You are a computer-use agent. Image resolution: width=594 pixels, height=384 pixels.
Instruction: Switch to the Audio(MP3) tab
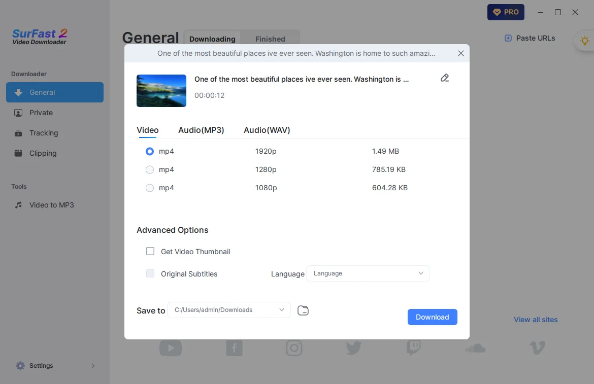point(201,130)
